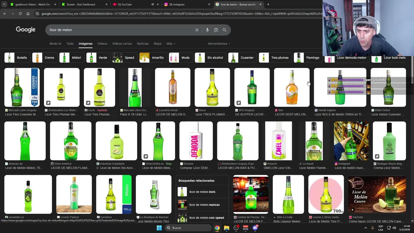Image resolution: width=414 pixels, height=233 pixels.
Task: Filter images by Cusenier chip
Action: [243, 58]
